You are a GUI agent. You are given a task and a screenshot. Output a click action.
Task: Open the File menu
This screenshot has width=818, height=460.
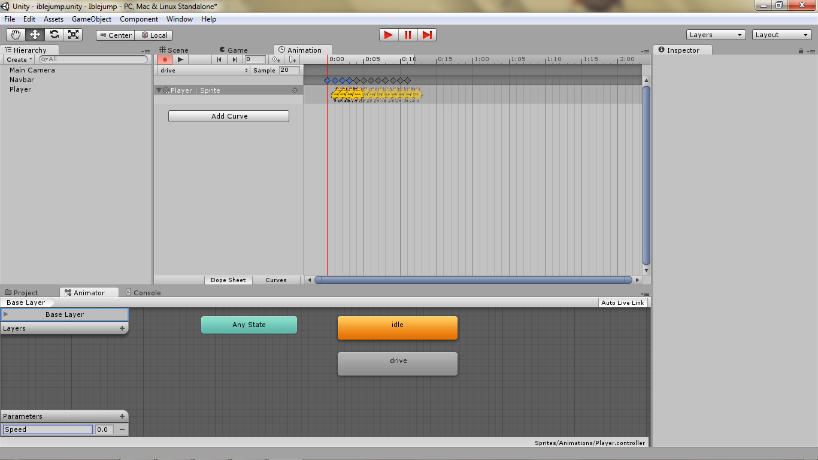click(10, 19)
